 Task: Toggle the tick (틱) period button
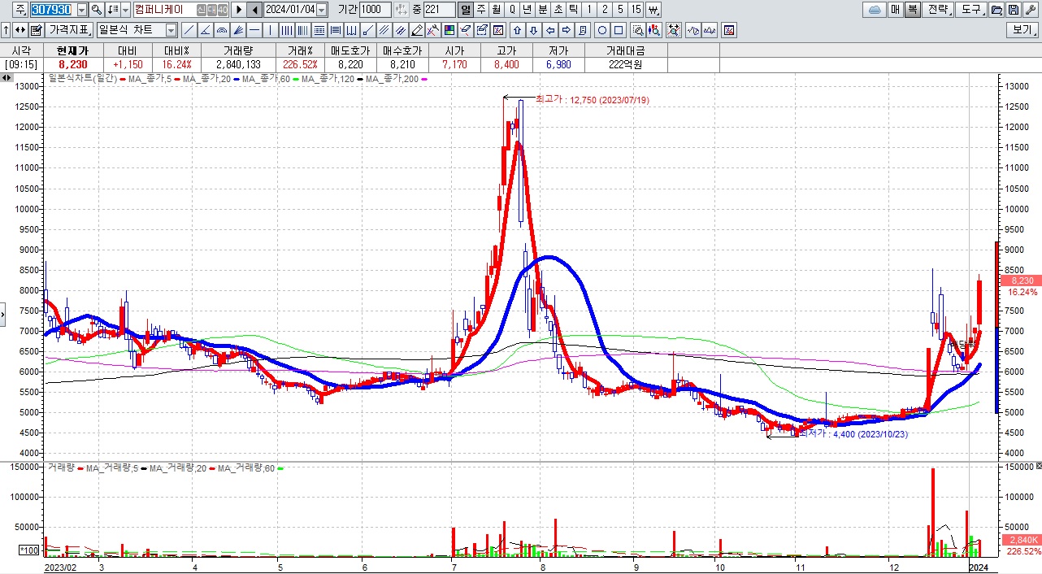[574, 10]
